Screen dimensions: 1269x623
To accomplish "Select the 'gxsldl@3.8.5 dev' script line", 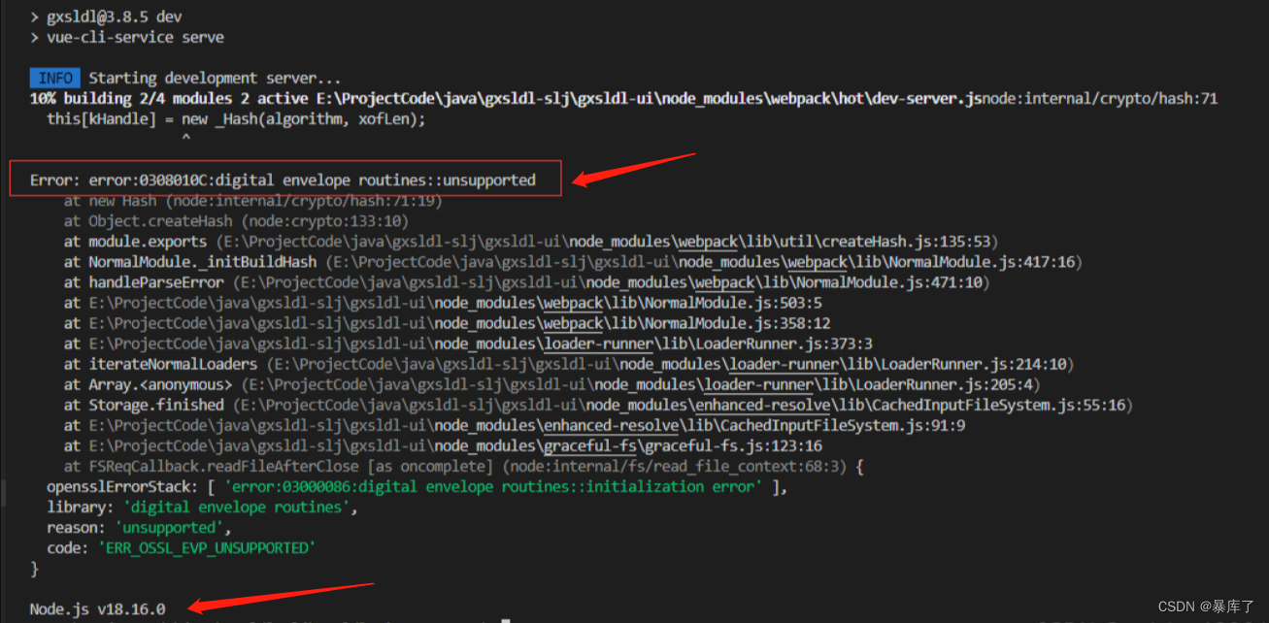I will point(103,16).
